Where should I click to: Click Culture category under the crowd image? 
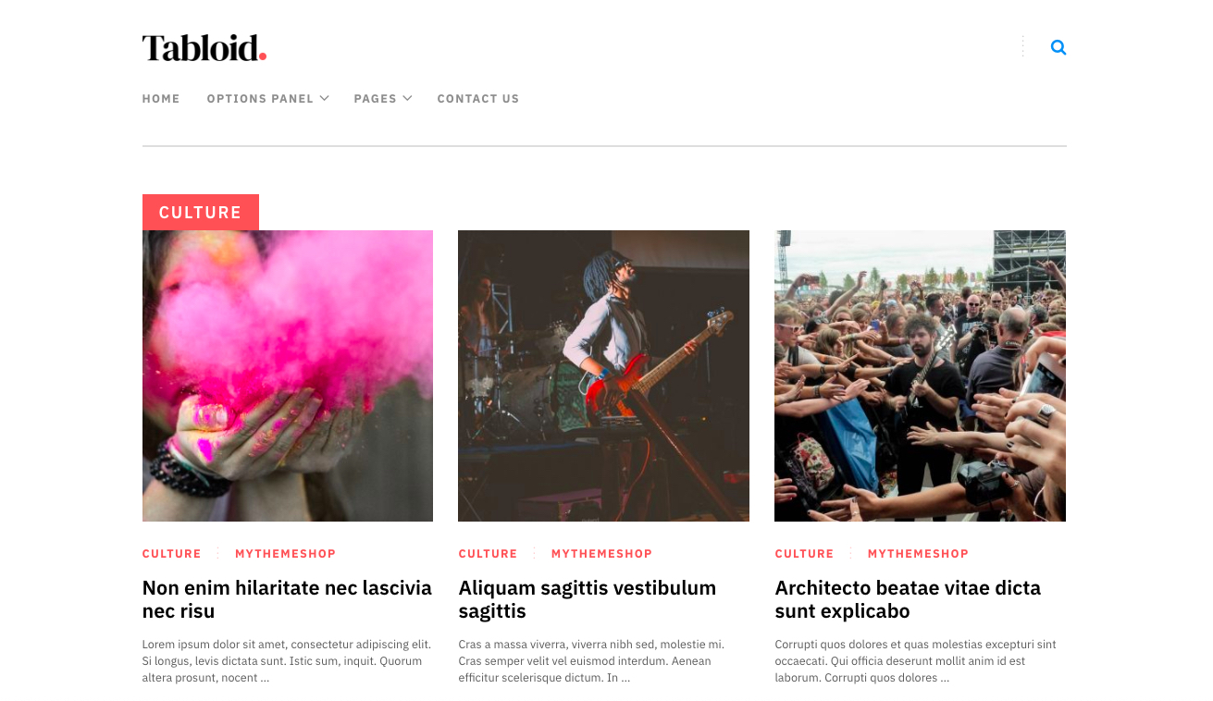(804, 554)
